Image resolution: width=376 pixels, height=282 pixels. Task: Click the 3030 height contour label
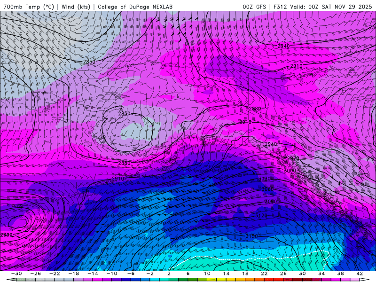point(265,179)
